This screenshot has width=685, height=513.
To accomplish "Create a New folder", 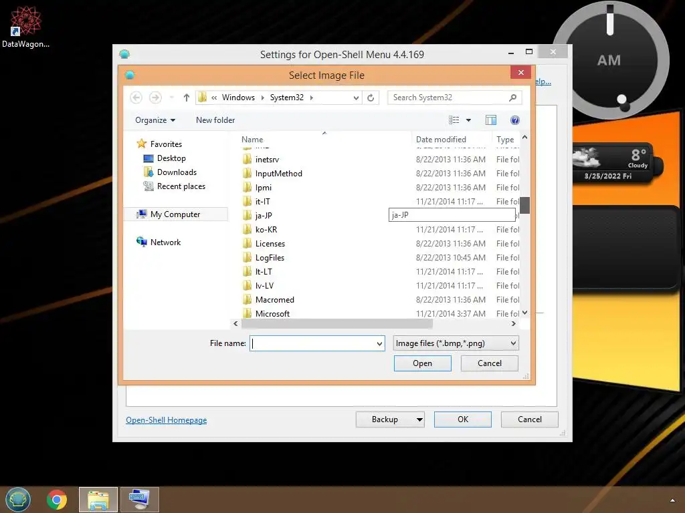I will pyautogui.click(x=215, y=120).
